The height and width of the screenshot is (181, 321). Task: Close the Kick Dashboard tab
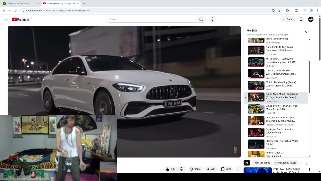coord(38,4)
